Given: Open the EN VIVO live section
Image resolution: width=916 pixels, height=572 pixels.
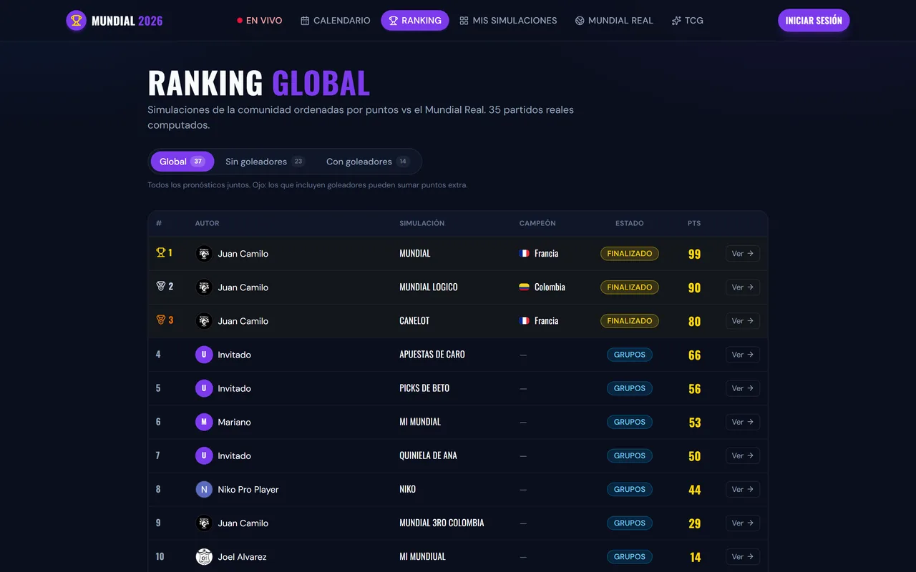Looking at the screenshot, I should point(260,21).
